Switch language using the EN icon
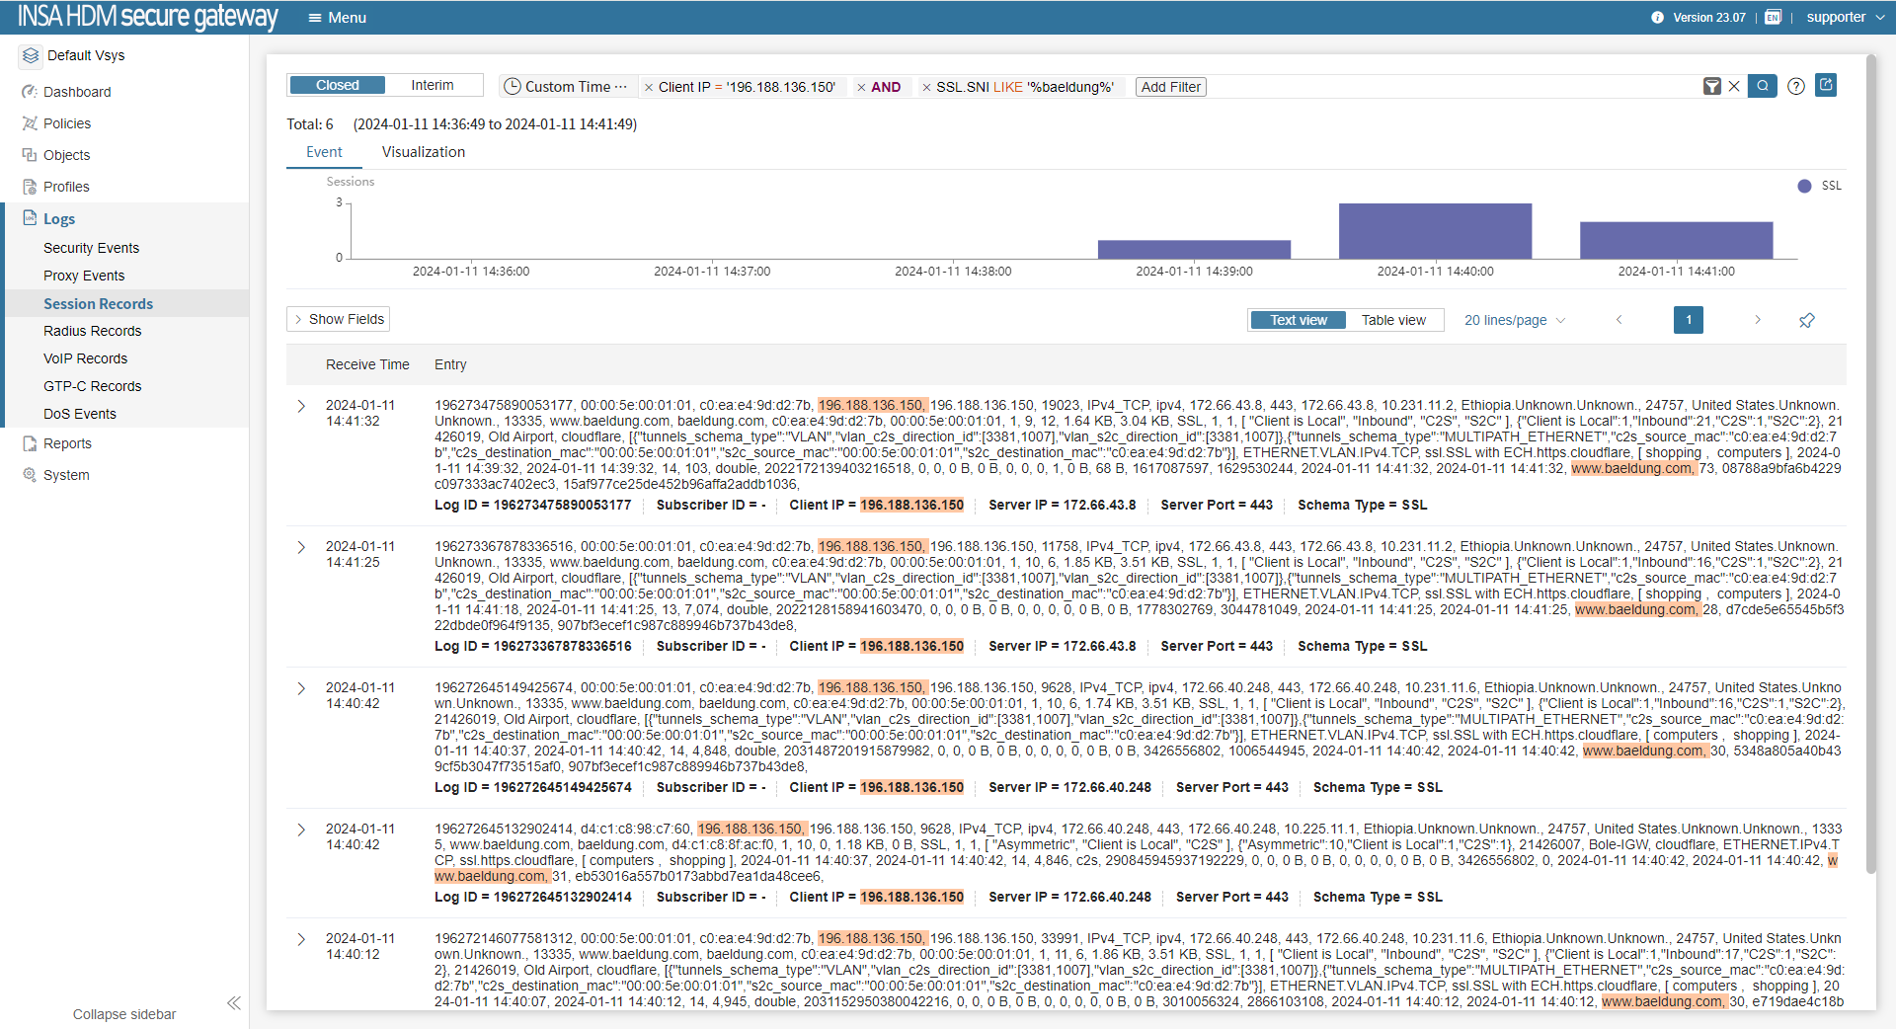This screenshot has width=1896, height=1029. point(1773,18)
